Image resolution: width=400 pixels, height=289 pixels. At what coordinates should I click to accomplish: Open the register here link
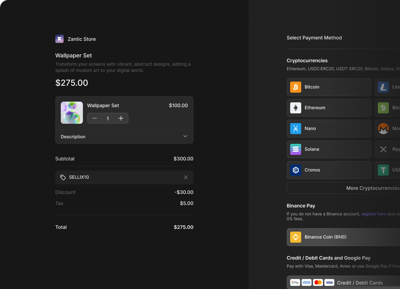pyautogui.click(x=373, y=214)
